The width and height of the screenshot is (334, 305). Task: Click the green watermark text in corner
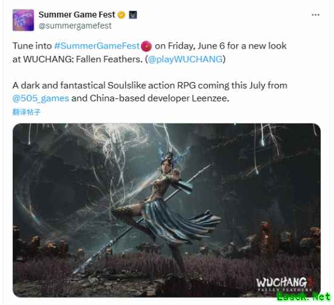coord(303,296)
